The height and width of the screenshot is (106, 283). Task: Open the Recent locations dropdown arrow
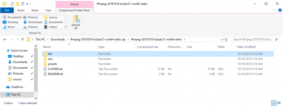pos(18,40)
